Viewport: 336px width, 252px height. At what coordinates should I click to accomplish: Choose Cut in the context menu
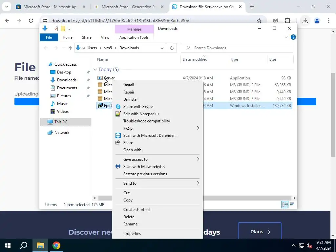pyautogui.click(x=126, y=193)
